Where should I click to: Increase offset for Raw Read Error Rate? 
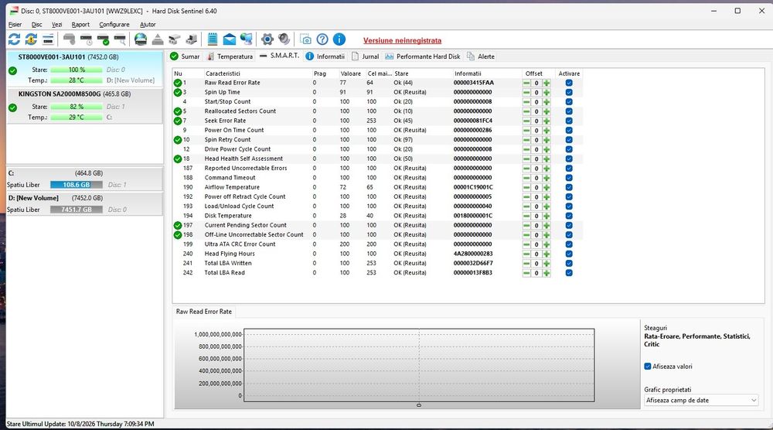click(x=547, y=83)
